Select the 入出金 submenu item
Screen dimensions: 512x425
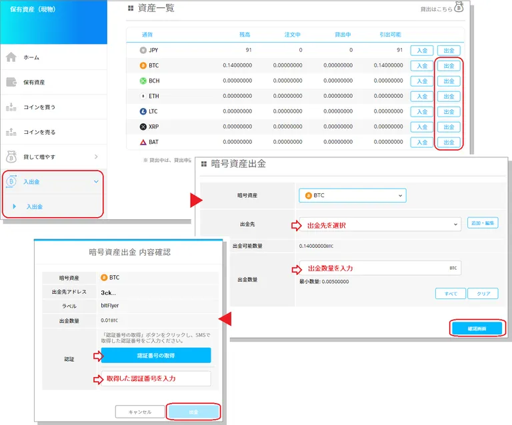click(35, 207)
